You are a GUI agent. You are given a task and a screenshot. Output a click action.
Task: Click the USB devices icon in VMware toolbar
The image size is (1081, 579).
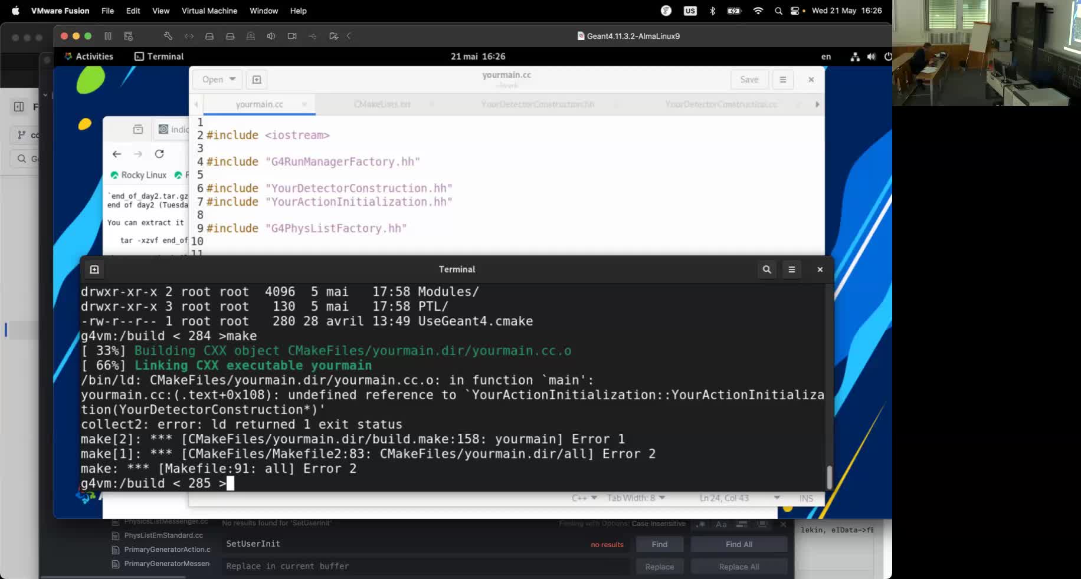(312, 36)
